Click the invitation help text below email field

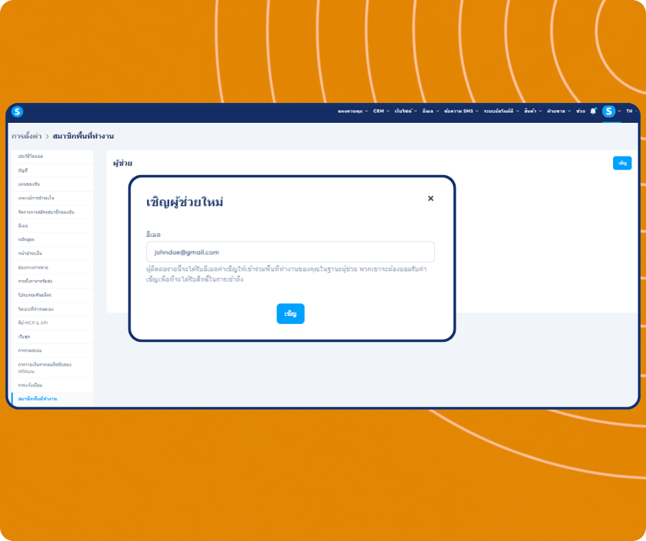coord(287,274)
